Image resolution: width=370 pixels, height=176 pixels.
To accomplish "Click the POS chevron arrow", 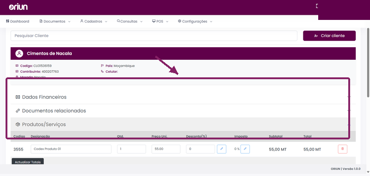I will (167, 21).
